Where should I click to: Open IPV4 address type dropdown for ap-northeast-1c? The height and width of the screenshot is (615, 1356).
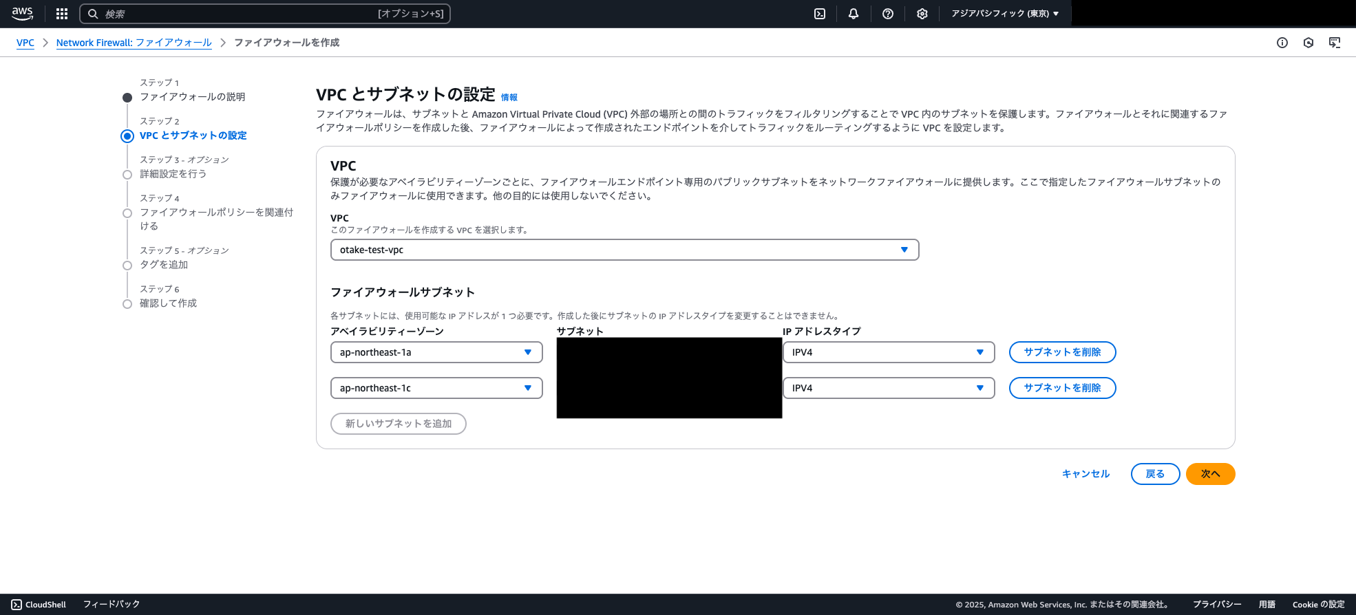pyautogui.click(x=889, y=388)
